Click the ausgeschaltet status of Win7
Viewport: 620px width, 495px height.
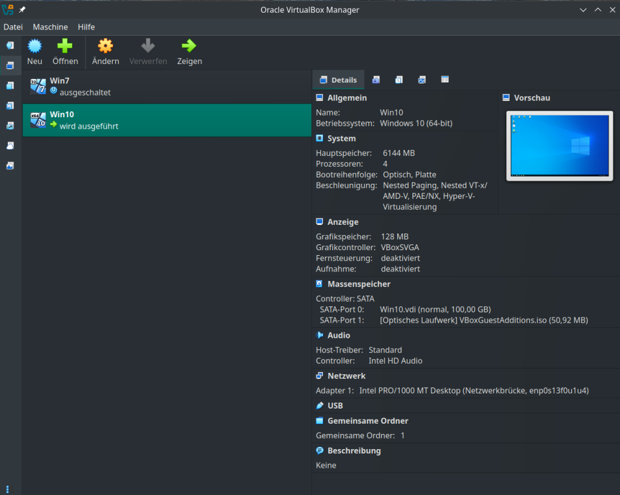point(85,92)
